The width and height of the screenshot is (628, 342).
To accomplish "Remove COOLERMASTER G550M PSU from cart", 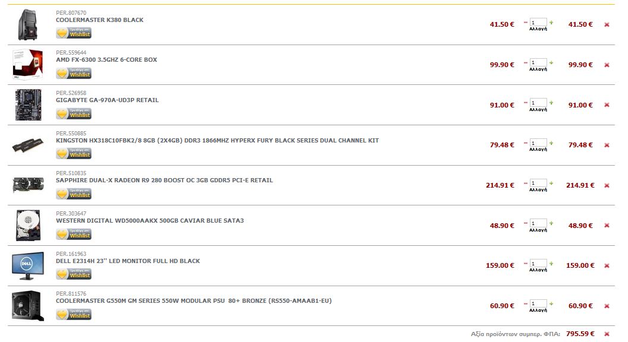I will [607, 306].
